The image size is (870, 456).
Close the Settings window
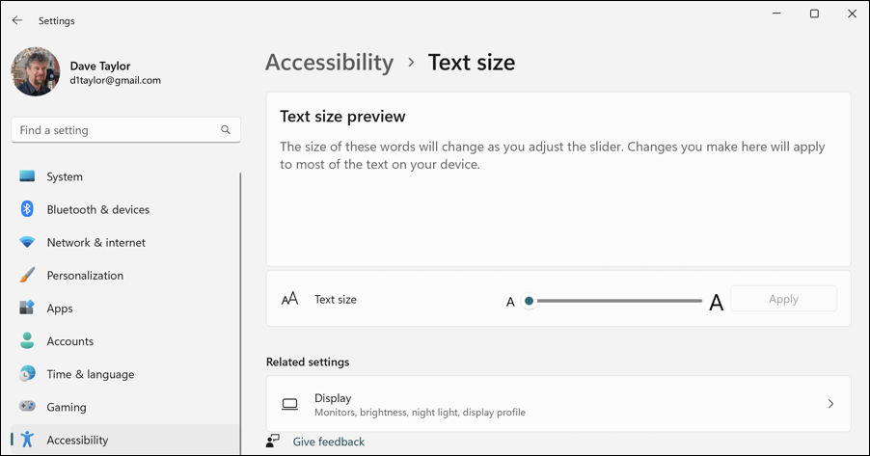tap(853, 13)
